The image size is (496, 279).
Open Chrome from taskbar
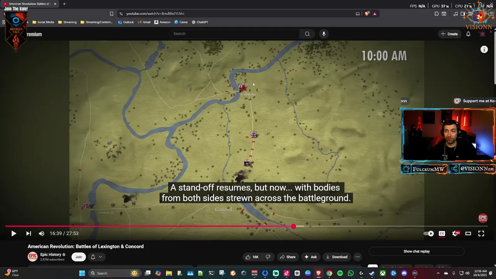click(x=329, y=273)
